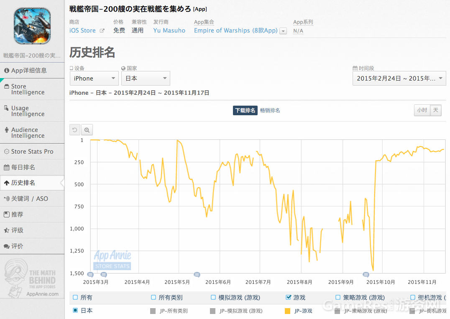450x319 pixels.
Task: Click event bubble in mid 2015年5月
Action: coord(197,275)
